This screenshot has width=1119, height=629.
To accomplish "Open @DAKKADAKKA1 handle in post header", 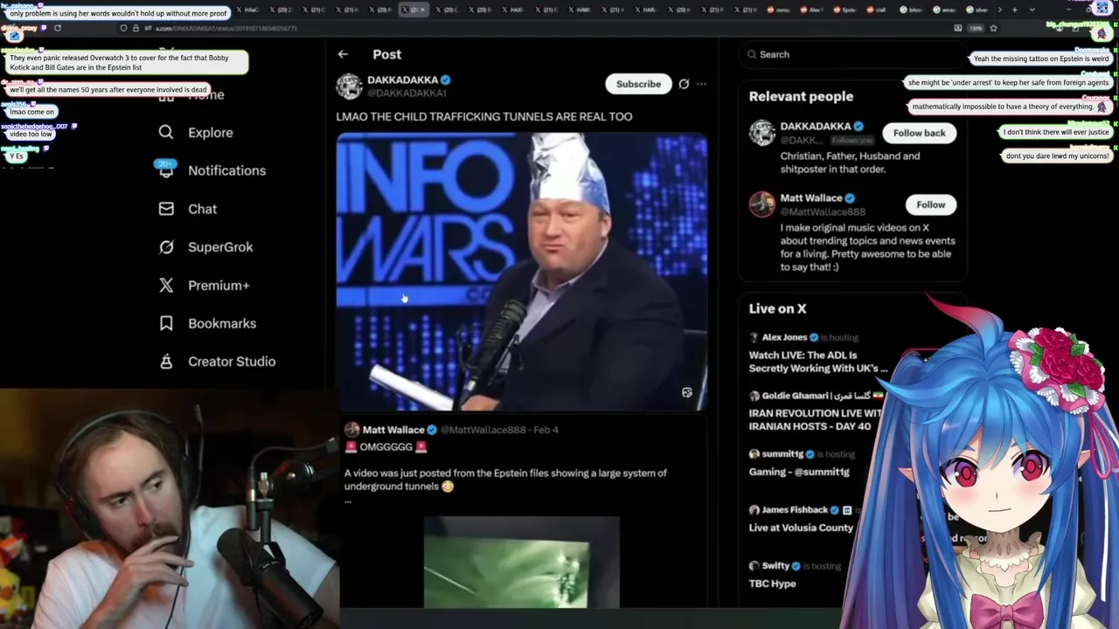I will pyautogui.click(x=407, y=93).
